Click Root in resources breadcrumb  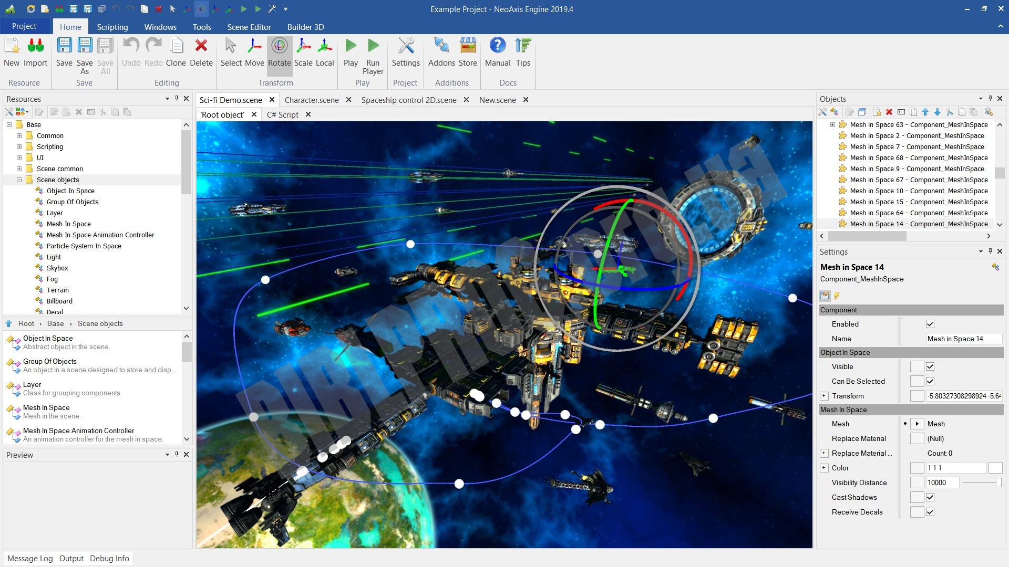[x=26, y=323]
